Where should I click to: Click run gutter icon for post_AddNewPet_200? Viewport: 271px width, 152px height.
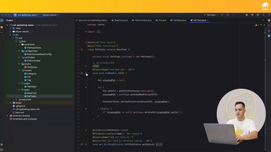coord(82,73)
